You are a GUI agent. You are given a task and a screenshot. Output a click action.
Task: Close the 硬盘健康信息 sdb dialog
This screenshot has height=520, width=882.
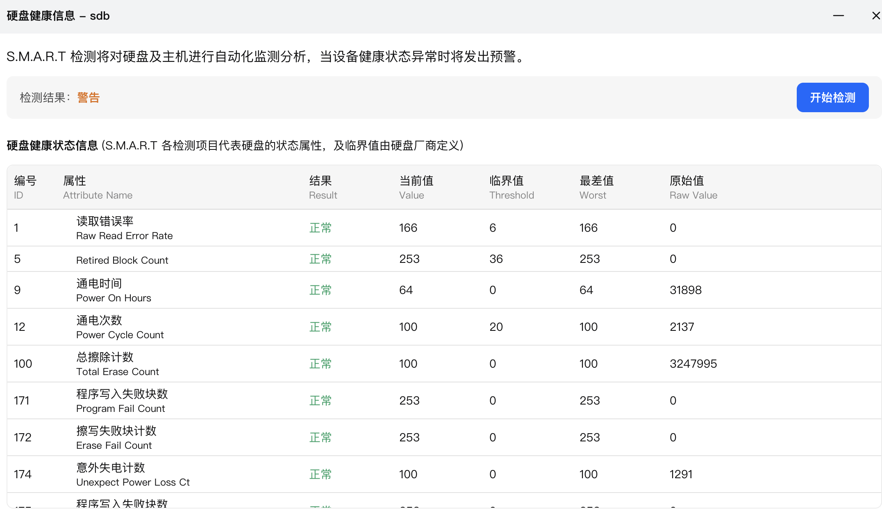click(x=876, y=16)
